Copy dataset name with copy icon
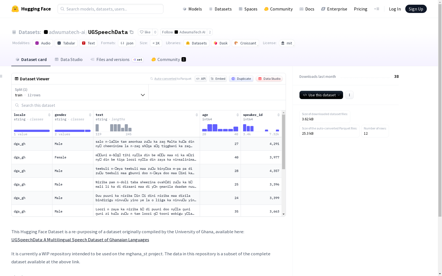 132,32
